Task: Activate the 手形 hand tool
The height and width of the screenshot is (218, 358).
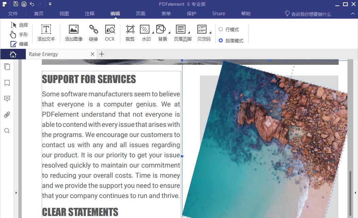Action: pyautogui.click(x=19, y=35)
